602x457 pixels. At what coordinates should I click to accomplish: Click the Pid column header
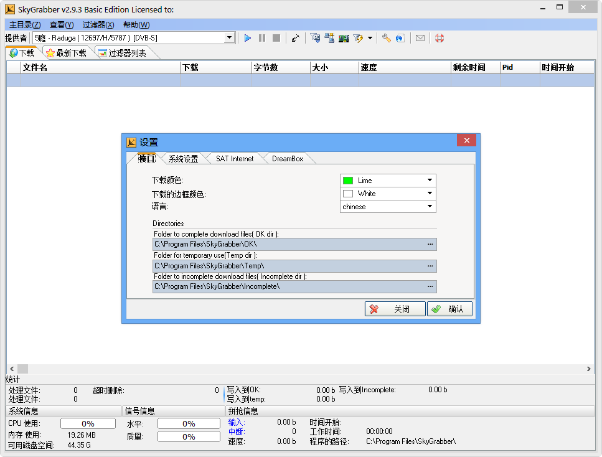[x=520, y=68]
